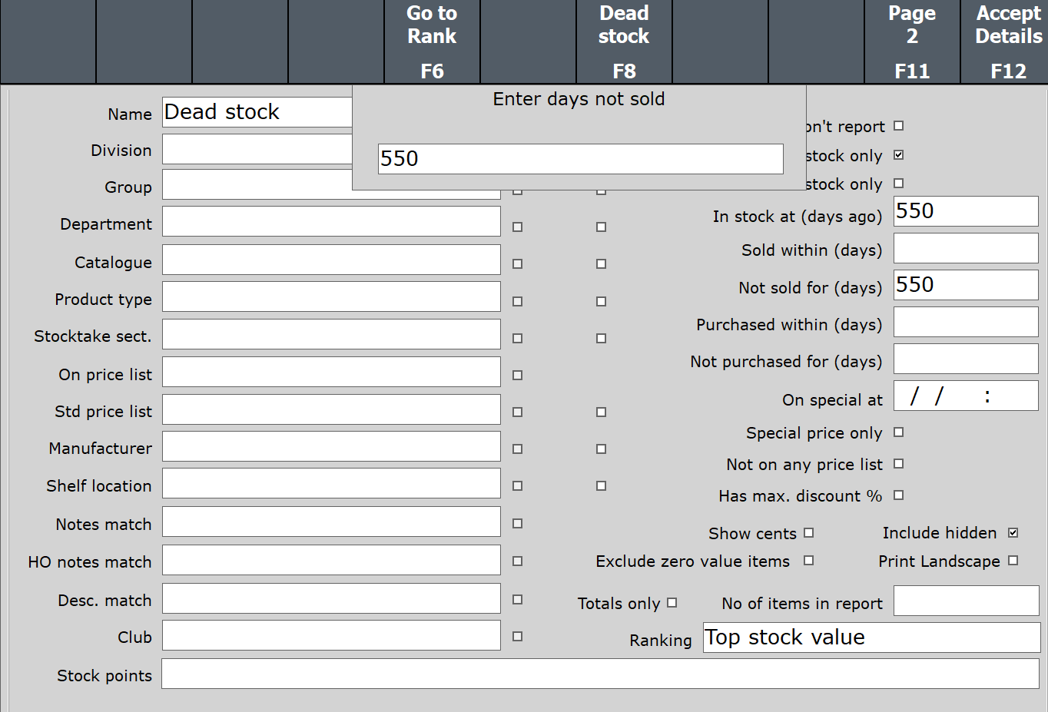This screenshot has width=1048, height=712.
Task: Enable the Show cents checkbox
Action: point(808,533)
